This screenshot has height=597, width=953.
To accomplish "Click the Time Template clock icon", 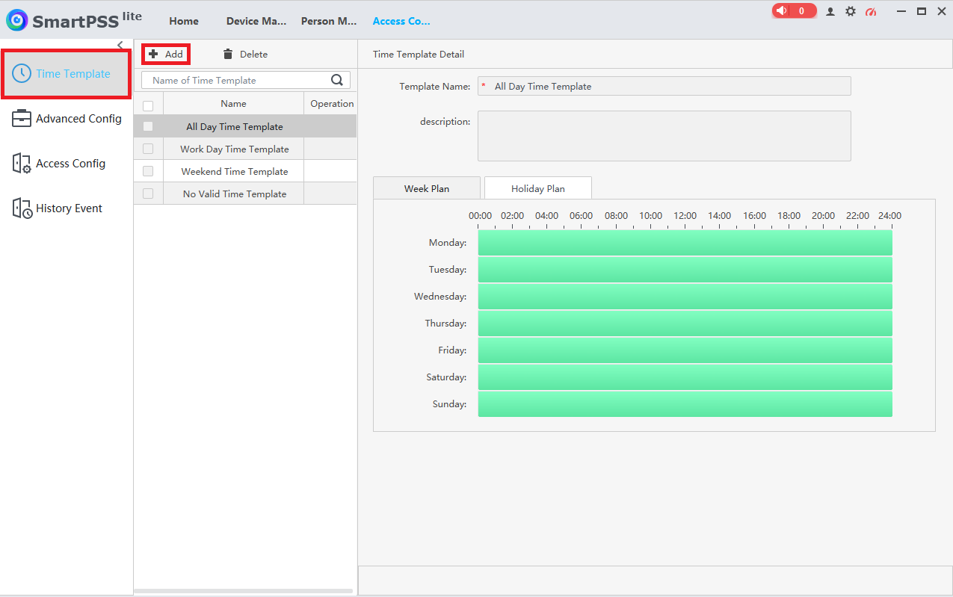I will coord(22,73).
